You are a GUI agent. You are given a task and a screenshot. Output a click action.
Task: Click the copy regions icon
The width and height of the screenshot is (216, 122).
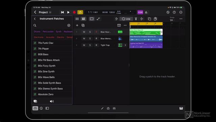click(x=149, y=19)
